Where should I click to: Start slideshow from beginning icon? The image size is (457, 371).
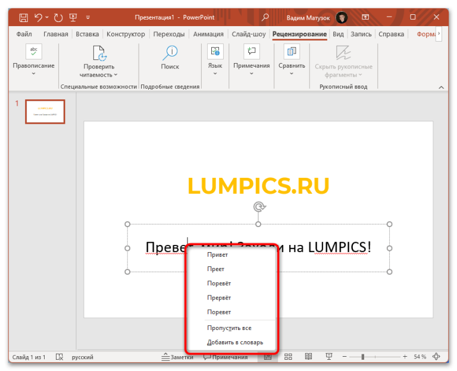click(73, 17)
